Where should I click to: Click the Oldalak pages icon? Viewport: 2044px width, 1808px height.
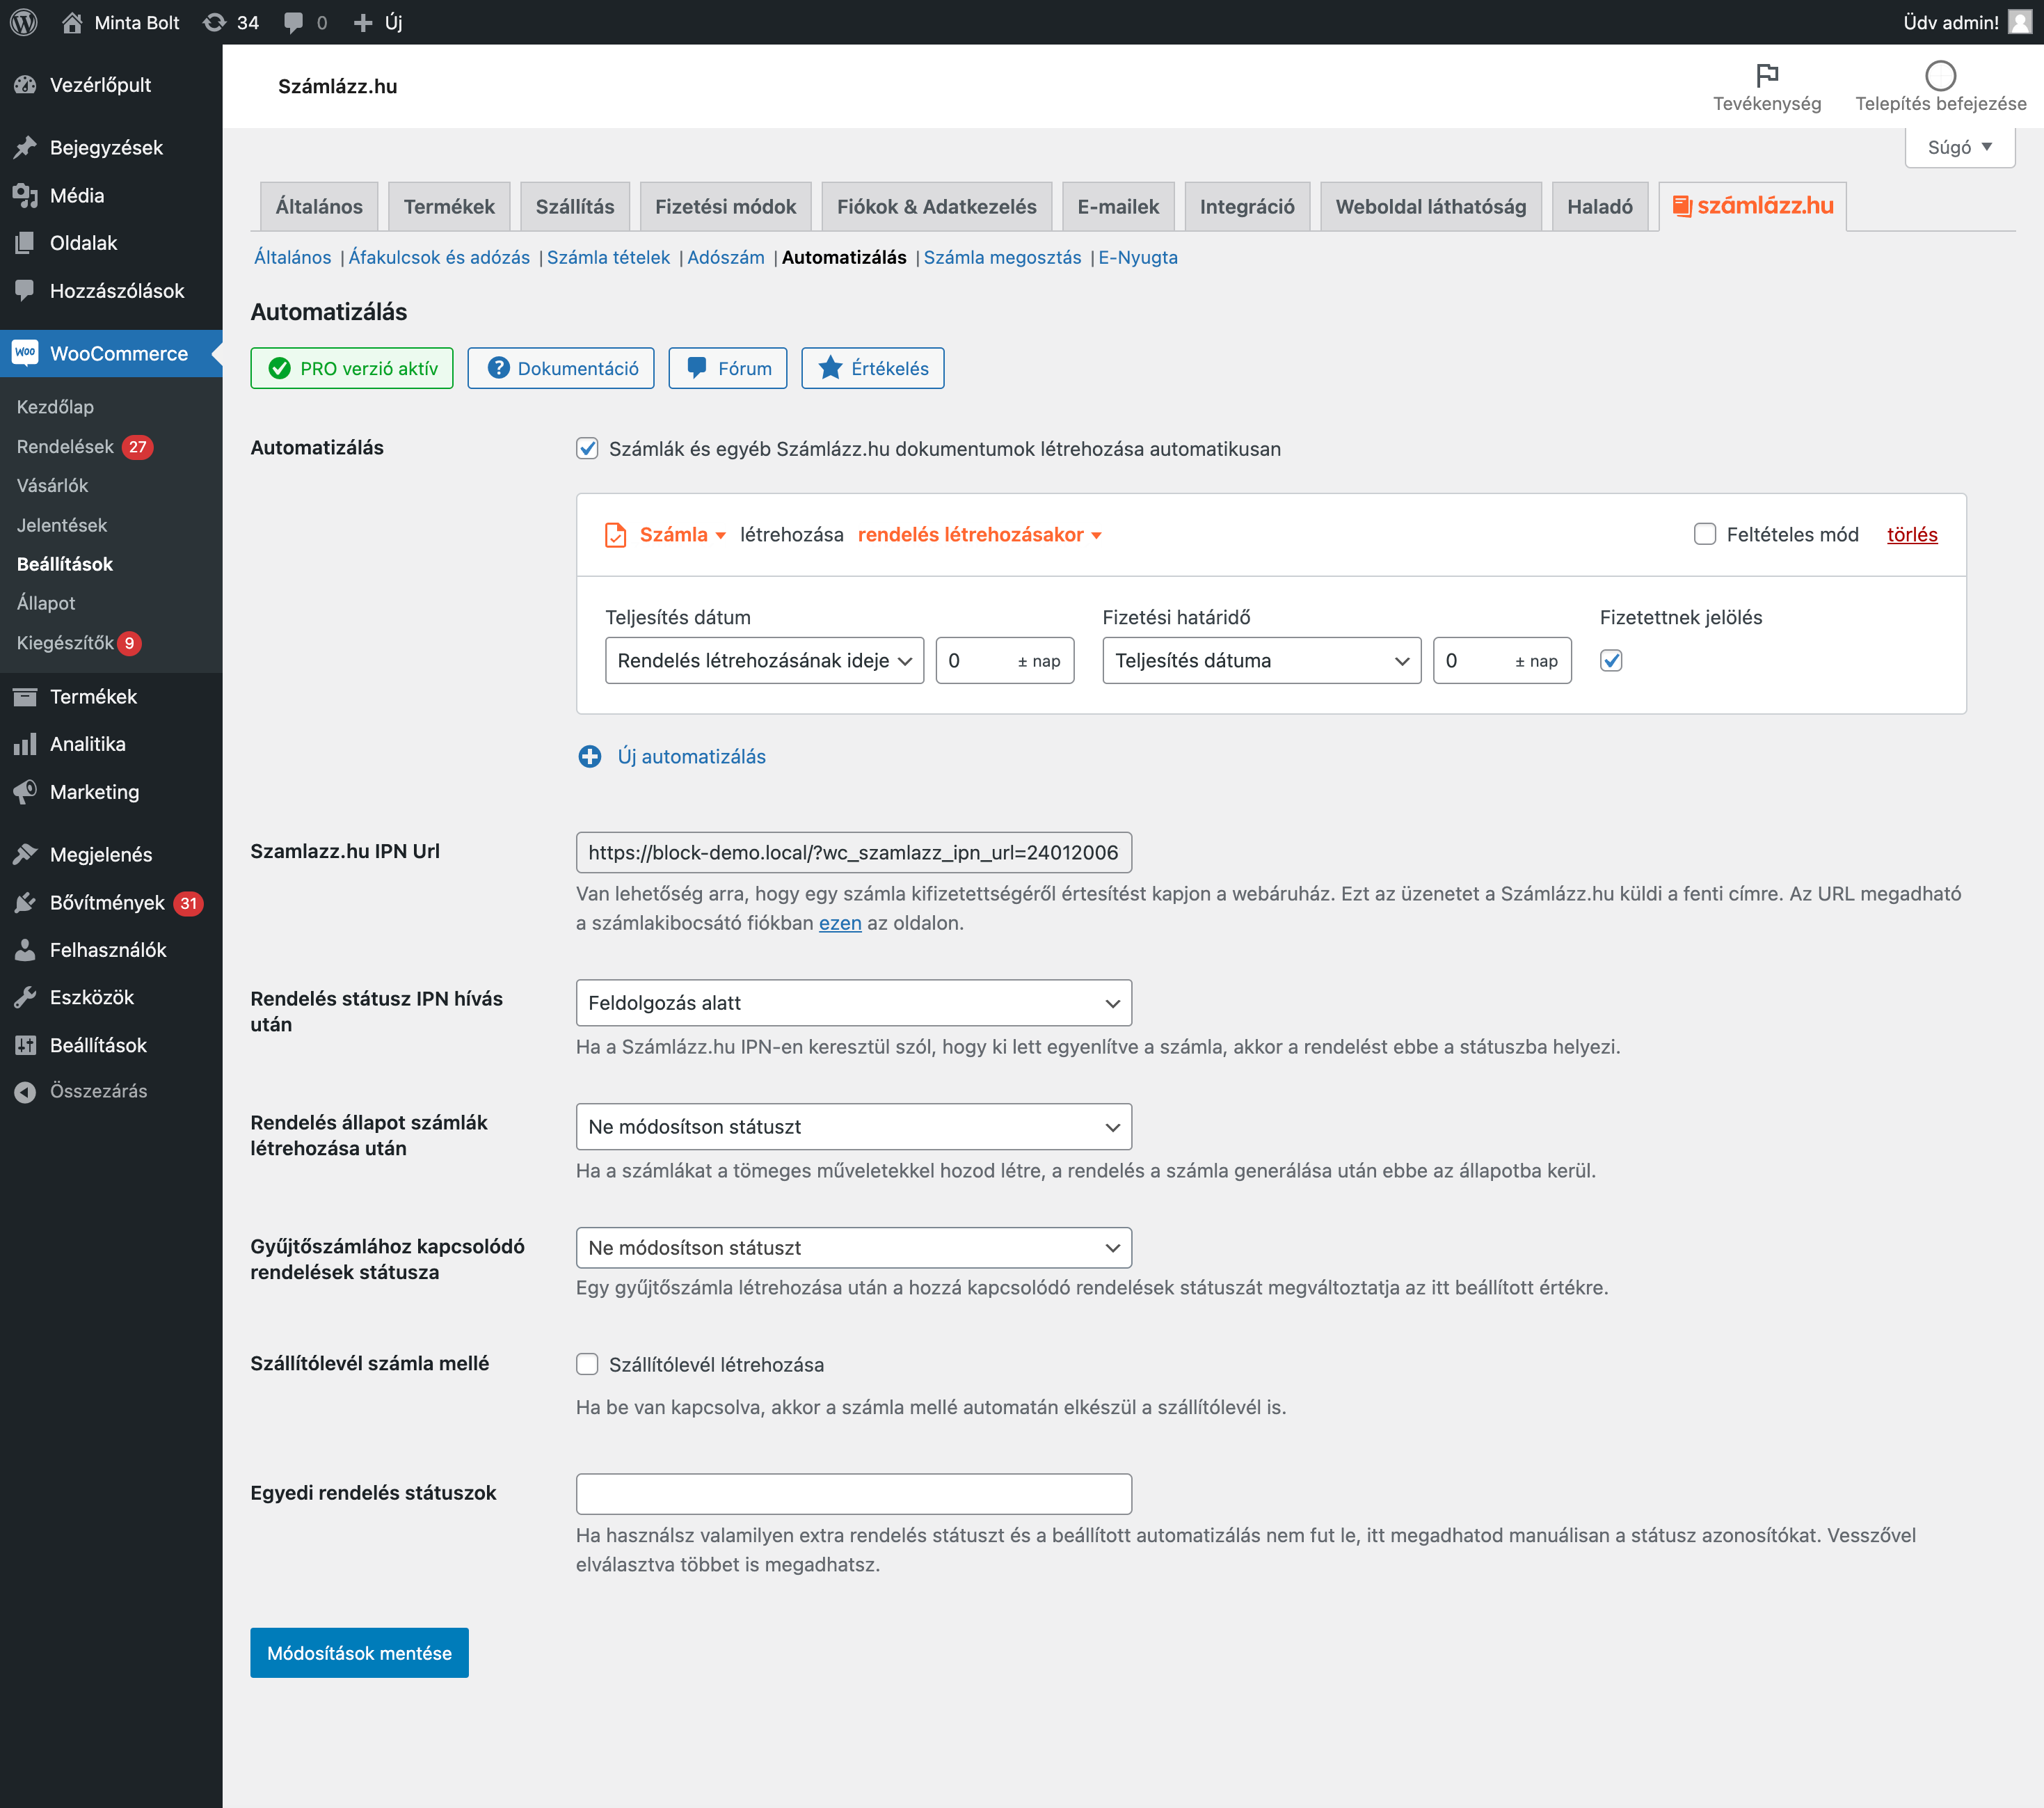tap(25, 243)
